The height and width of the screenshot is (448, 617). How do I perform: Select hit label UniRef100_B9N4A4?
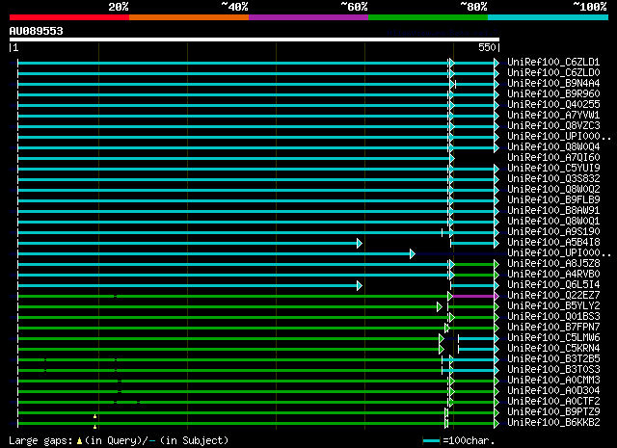pyautogui.click(x=553, y=84)
